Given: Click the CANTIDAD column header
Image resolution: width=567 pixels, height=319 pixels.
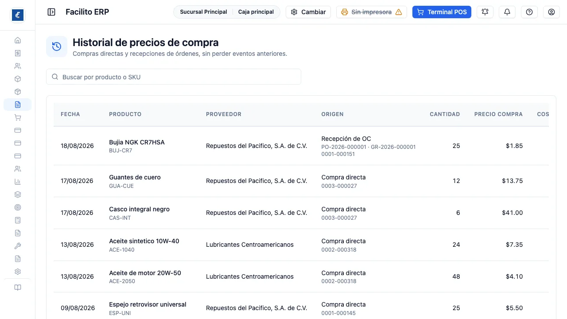Looking at the screenshot, I should click(445, 114).
